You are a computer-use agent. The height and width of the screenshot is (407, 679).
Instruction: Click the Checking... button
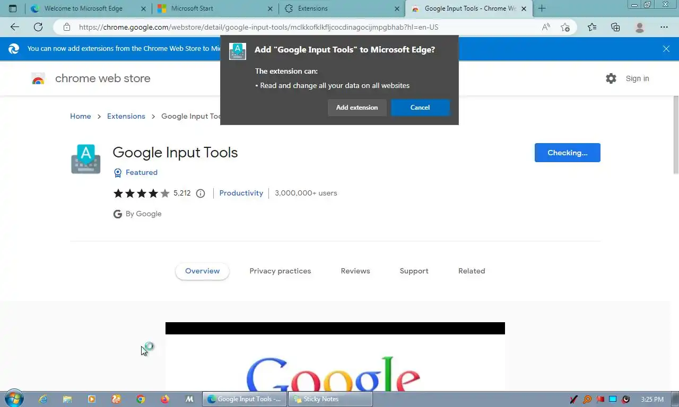[568, 153]
